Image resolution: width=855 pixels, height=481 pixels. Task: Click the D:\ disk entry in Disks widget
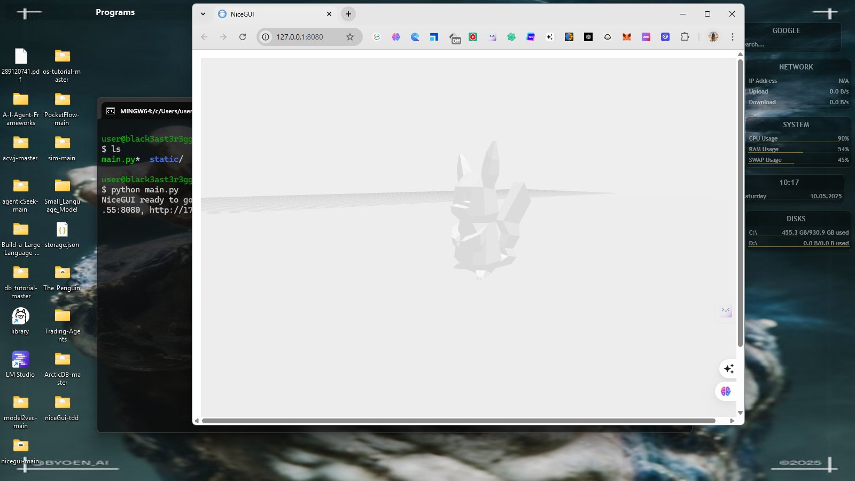(798, 243)
